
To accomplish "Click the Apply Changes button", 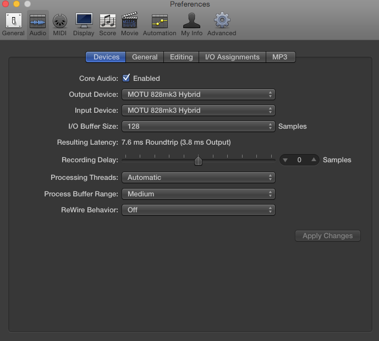I will [x=327, y=236].
